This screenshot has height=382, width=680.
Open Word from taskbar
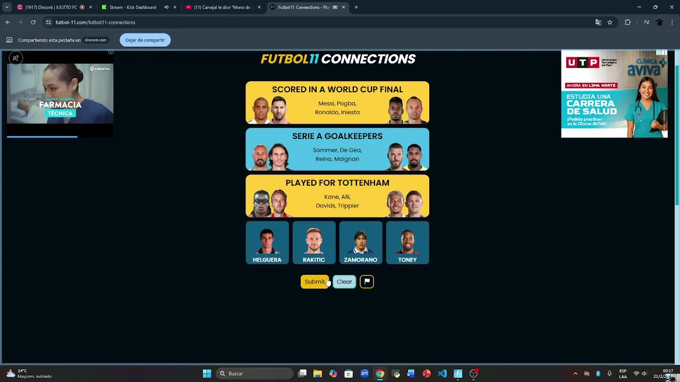(411, 374)
